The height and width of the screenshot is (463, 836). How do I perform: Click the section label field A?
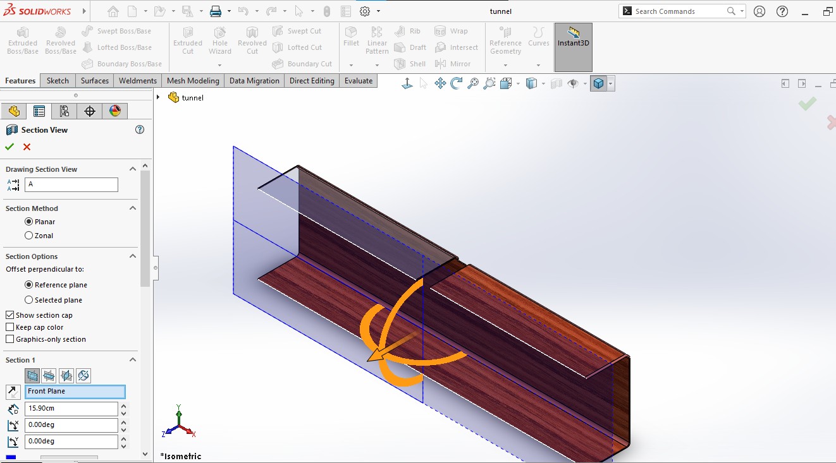(71, 184)
